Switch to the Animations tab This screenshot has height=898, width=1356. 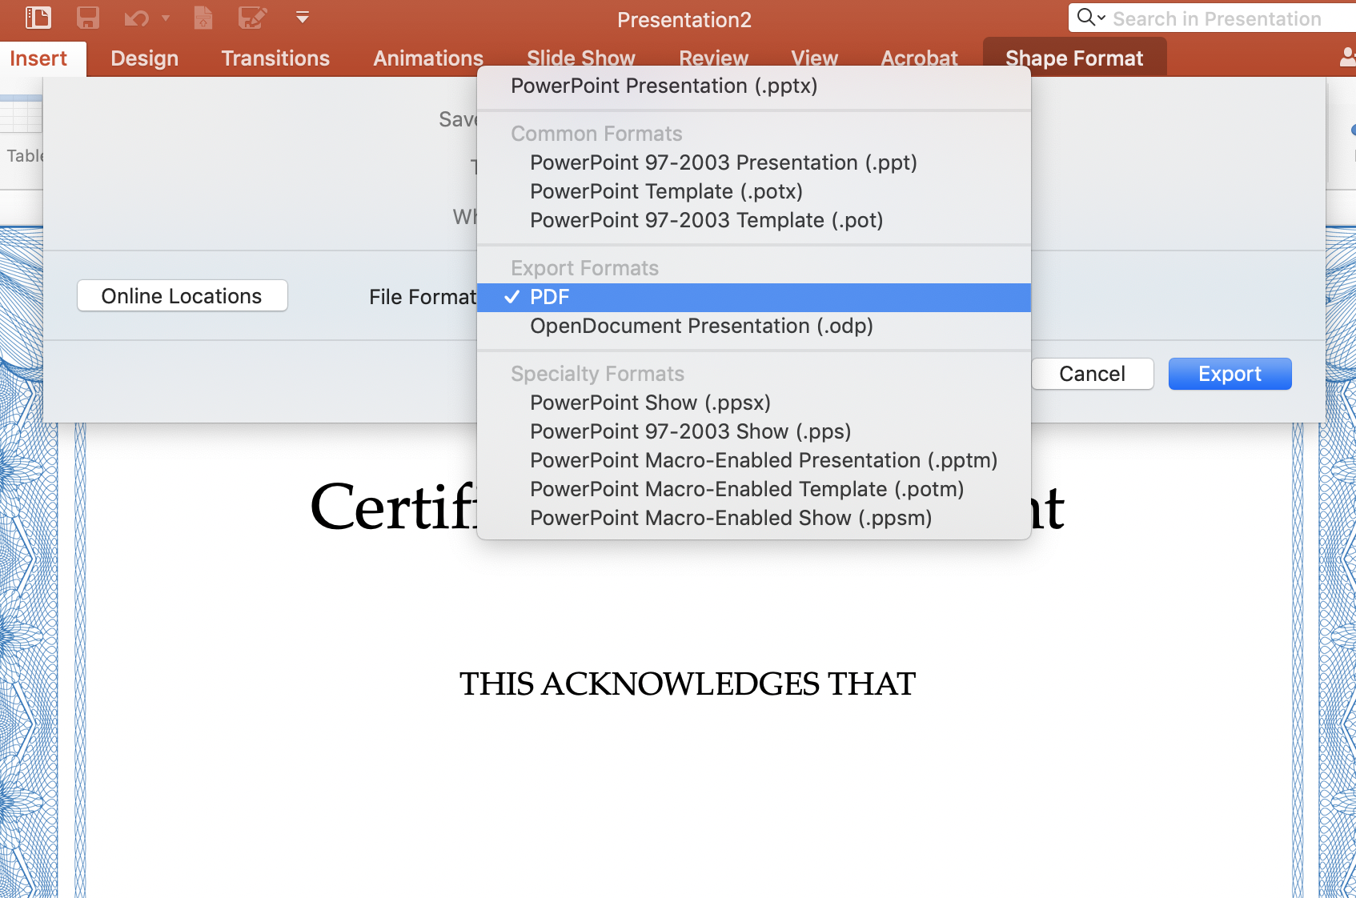pos(428,58)
